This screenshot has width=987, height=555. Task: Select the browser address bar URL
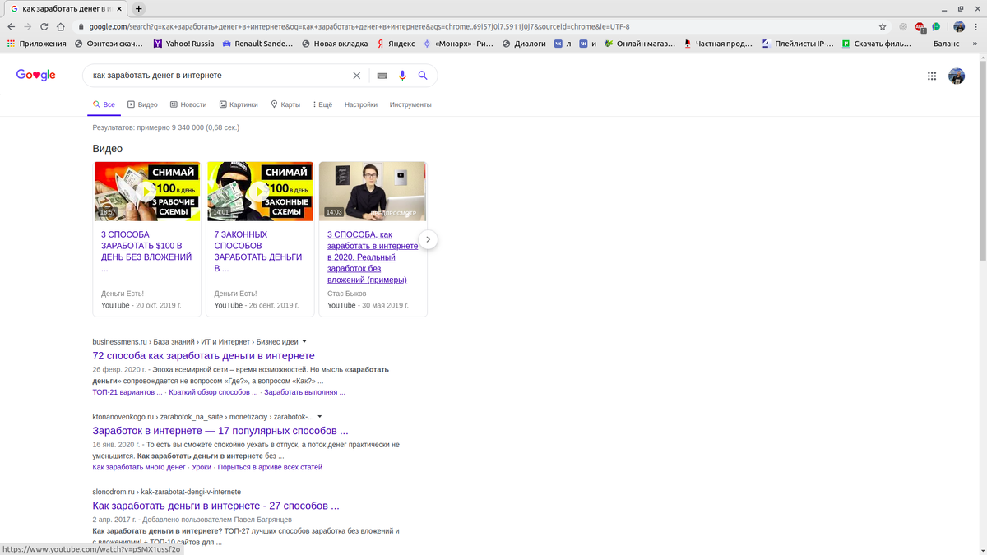(x=359, y=26)
